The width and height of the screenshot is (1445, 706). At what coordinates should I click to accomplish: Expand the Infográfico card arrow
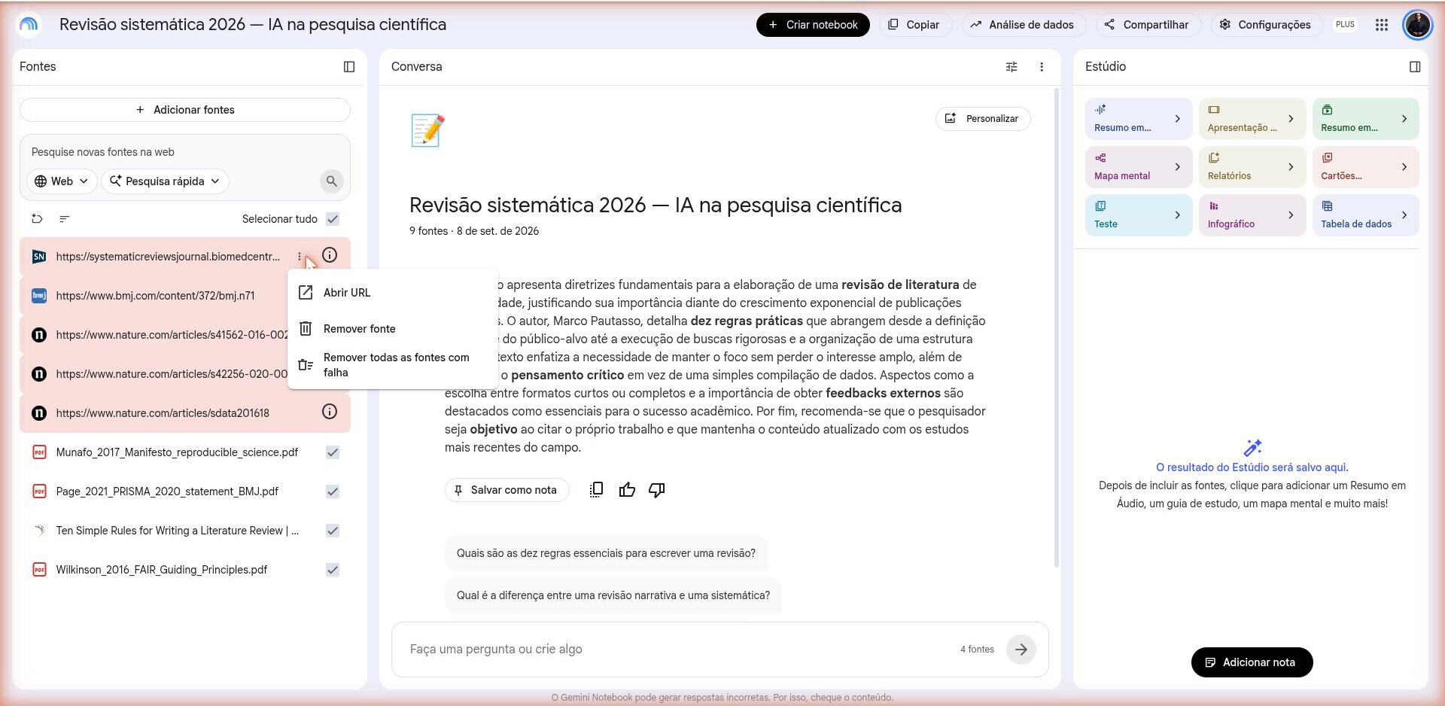1291,215
